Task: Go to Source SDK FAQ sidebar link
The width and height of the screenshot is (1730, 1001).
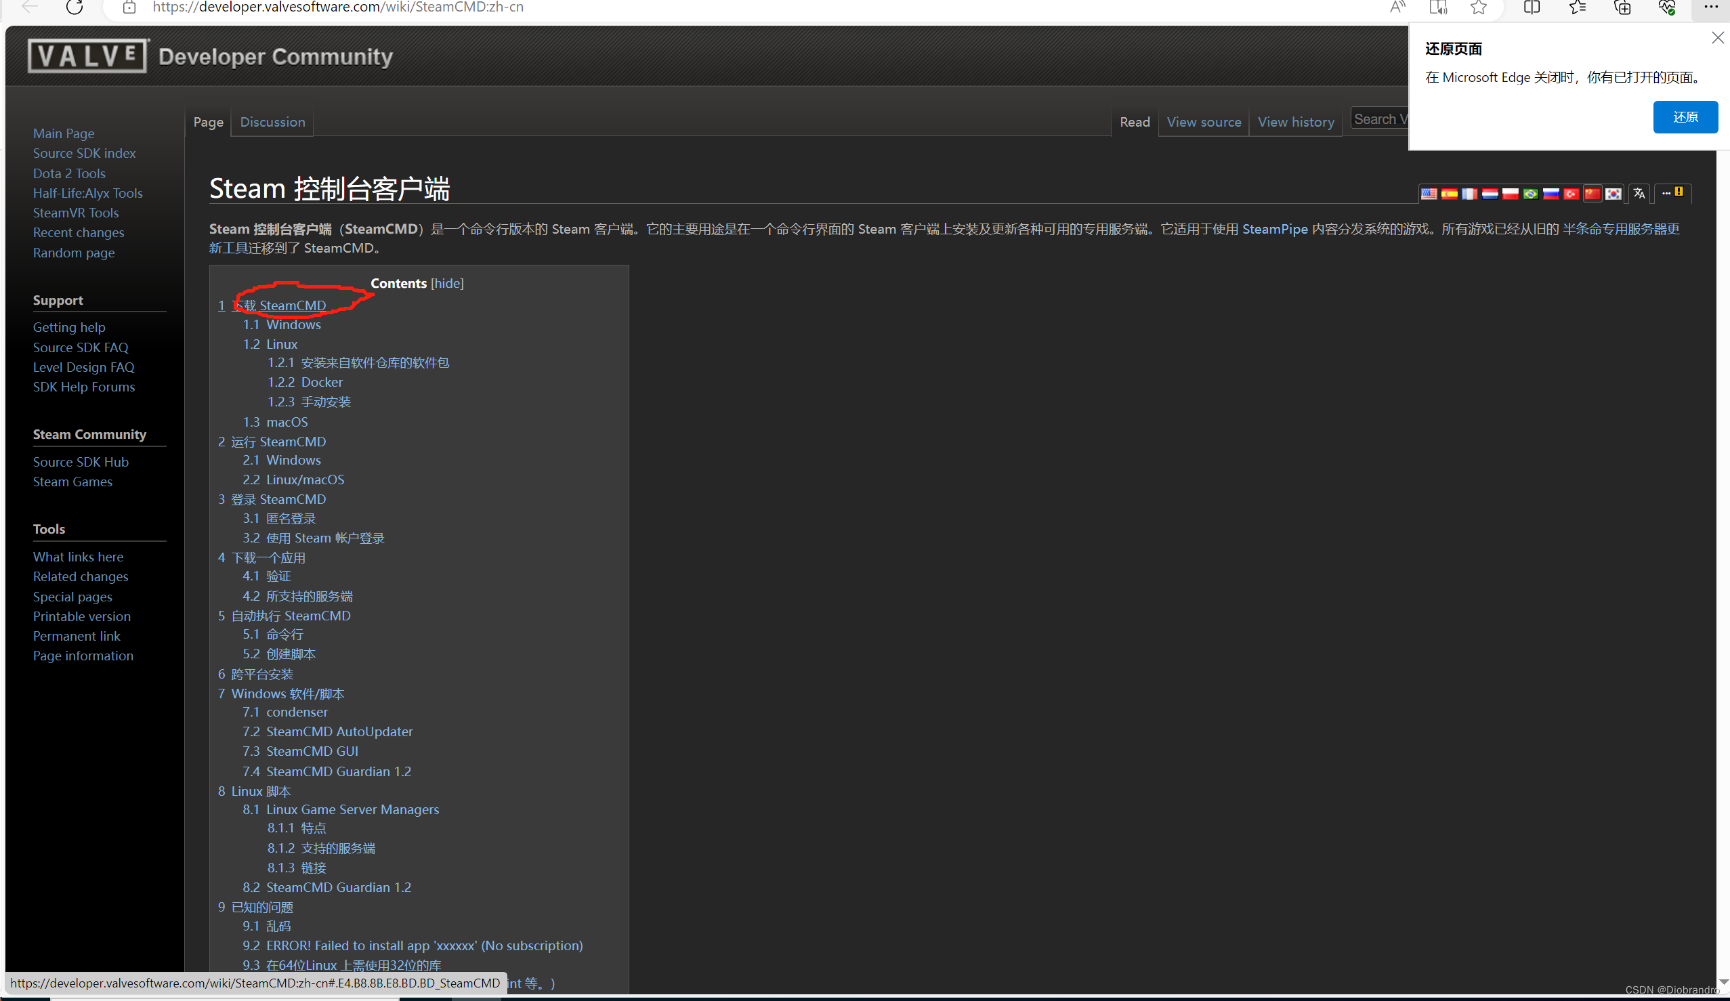Action: coord(81,347)
